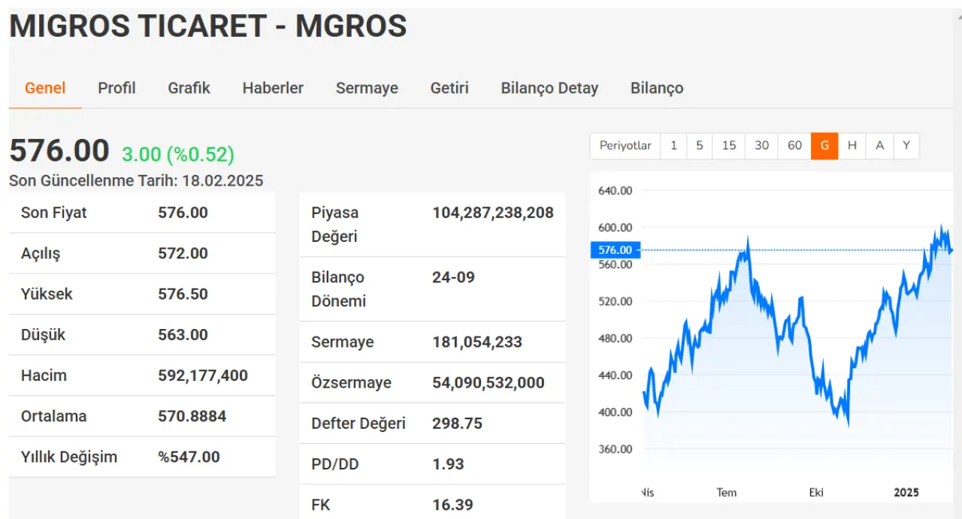Click the Düşük value 563.00
Viewport: 962px width, 519px height.
pyautogui.click(x=183, y=334)
